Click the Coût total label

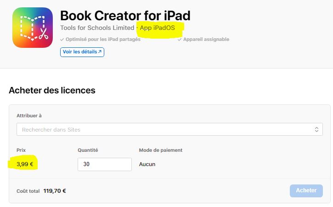28,191
